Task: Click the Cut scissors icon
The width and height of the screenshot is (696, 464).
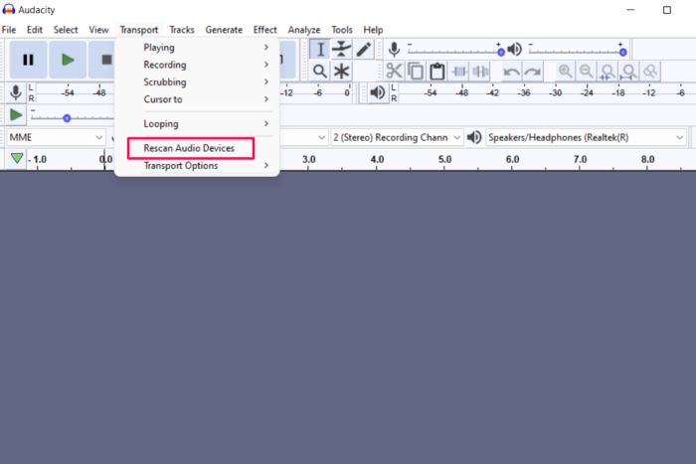Action: (x=394, y=71)
